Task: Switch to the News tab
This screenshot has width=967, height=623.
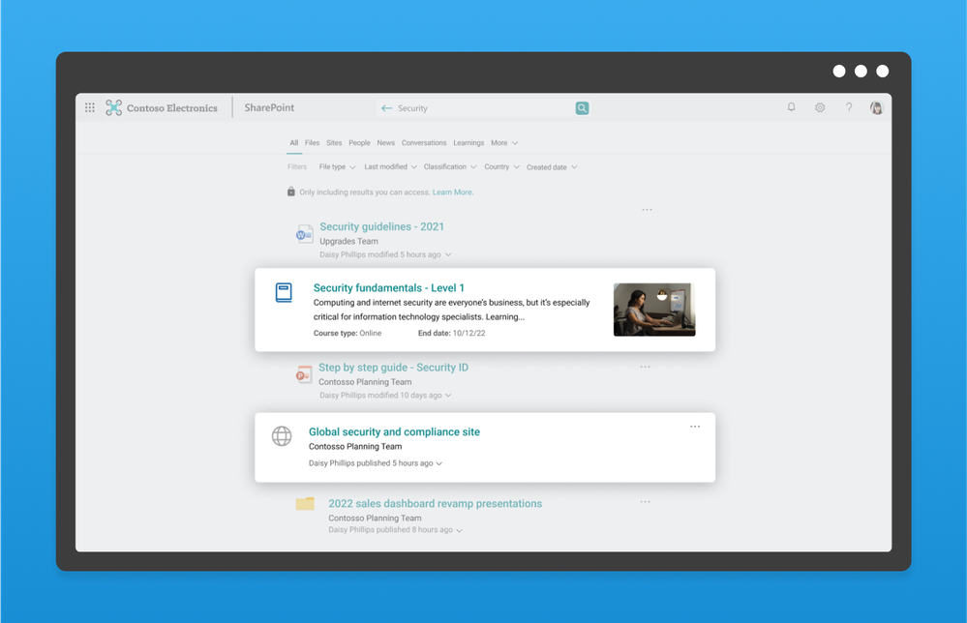Action: click(386, 143)
